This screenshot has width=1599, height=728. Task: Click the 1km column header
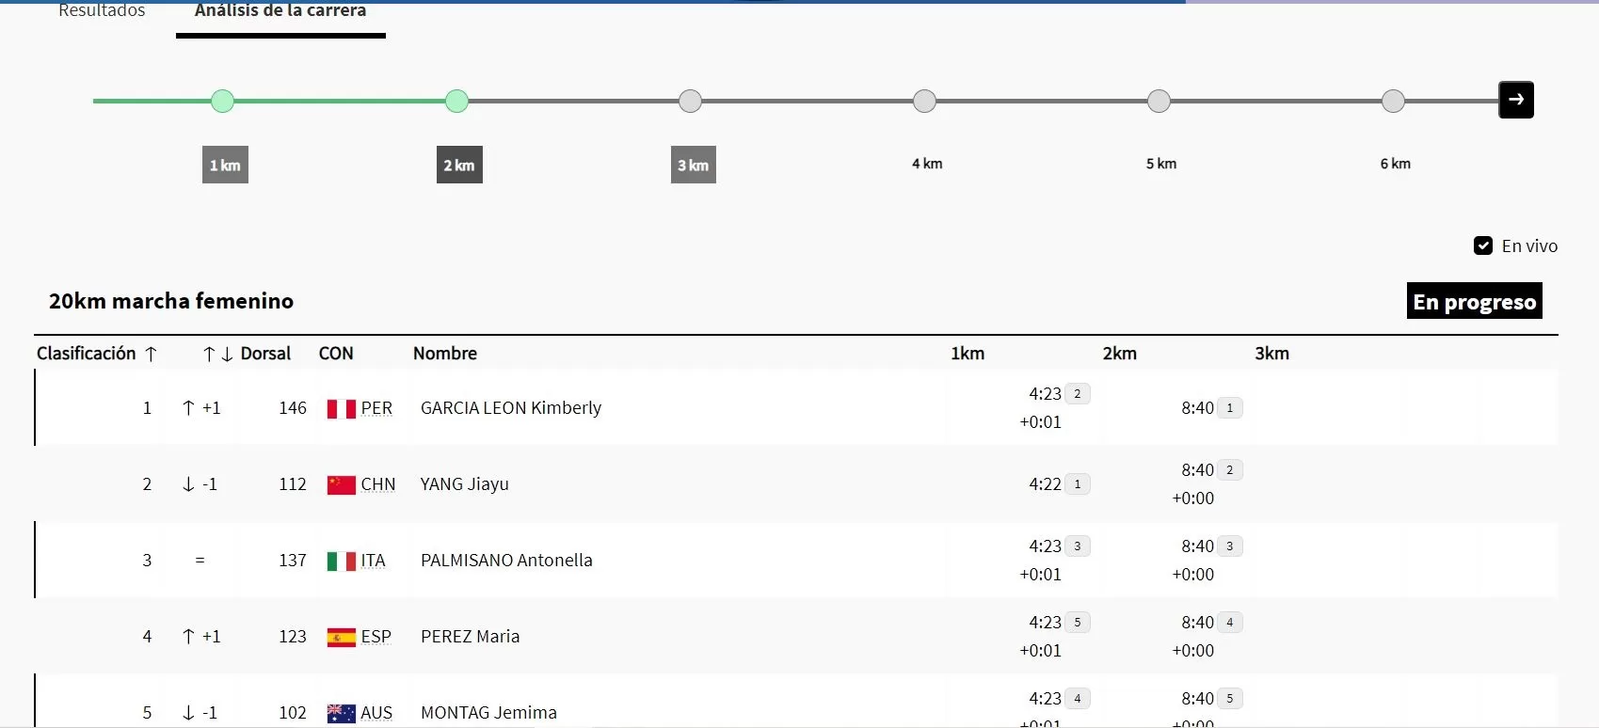967,354
